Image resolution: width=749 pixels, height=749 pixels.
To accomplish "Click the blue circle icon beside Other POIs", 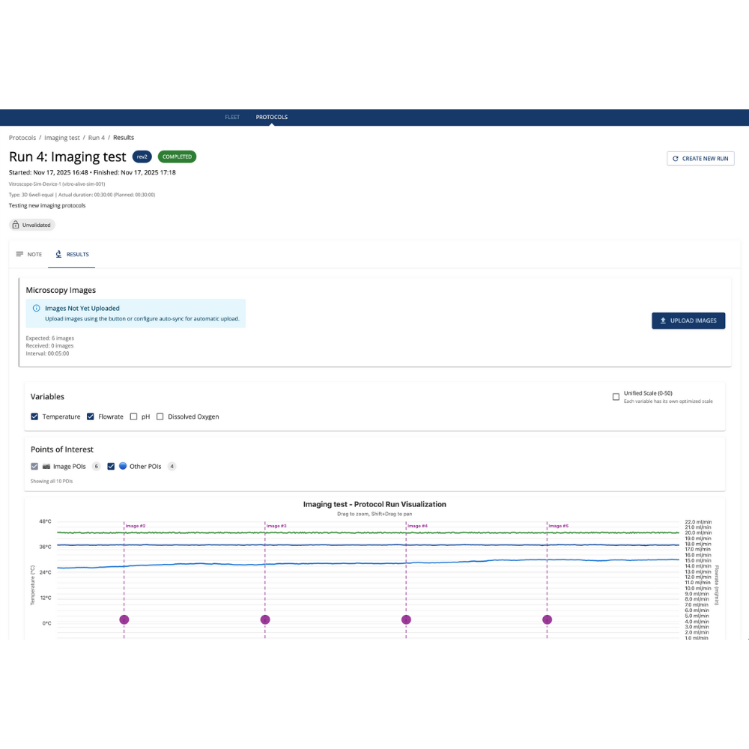I will (123, 467).
